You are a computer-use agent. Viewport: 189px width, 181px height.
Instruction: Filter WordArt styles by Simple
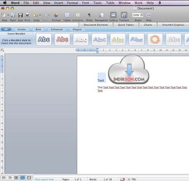(22, 29)
